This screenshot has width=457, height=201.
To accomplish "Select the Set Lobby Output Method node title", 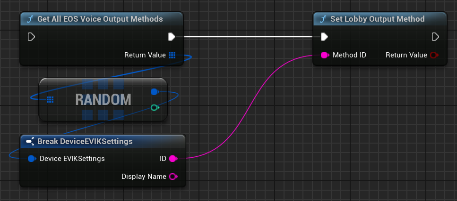I will 378,19.
